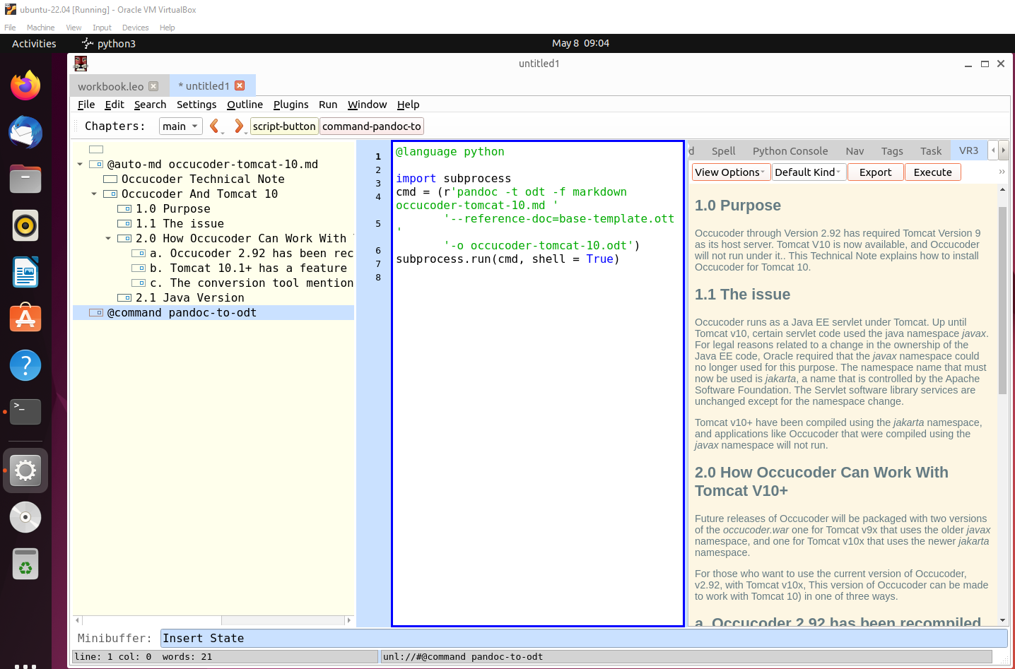This screenshot has width=1015, height=669.
Task: Click into the Minibuffer input field
Action: [x=583, y=639]
